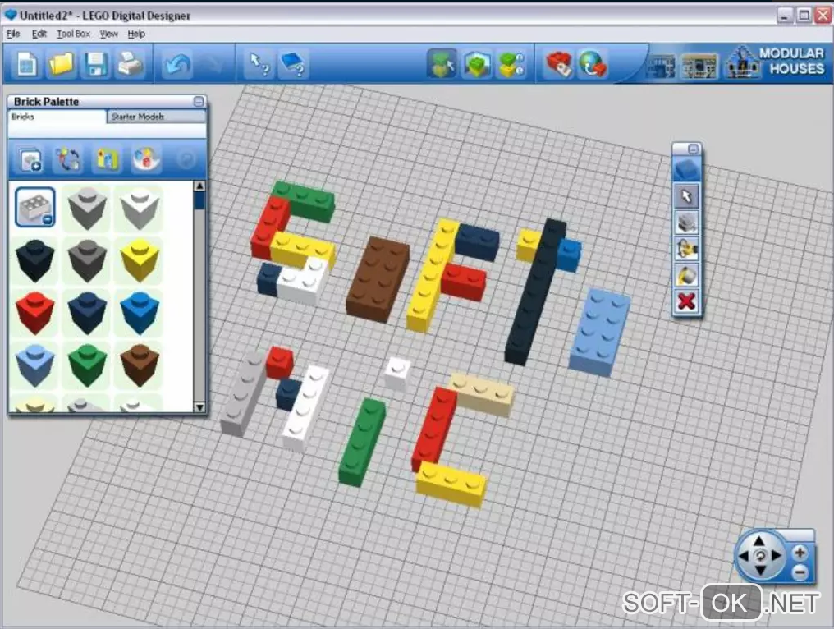Rotate camera view left

pyautogui.click(x=744, y=556)
